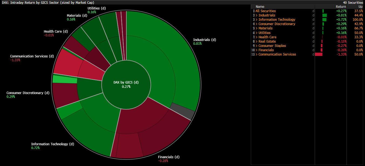This screenshot has height=166, width=365.
Task: Click the 100.0% Up value
Action: (x=358, y=20)
